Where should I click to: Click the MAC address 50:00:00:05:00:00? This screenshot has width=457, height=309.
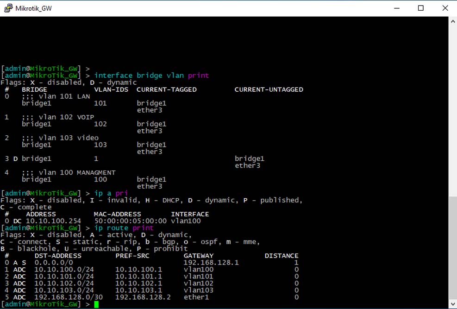130,221
